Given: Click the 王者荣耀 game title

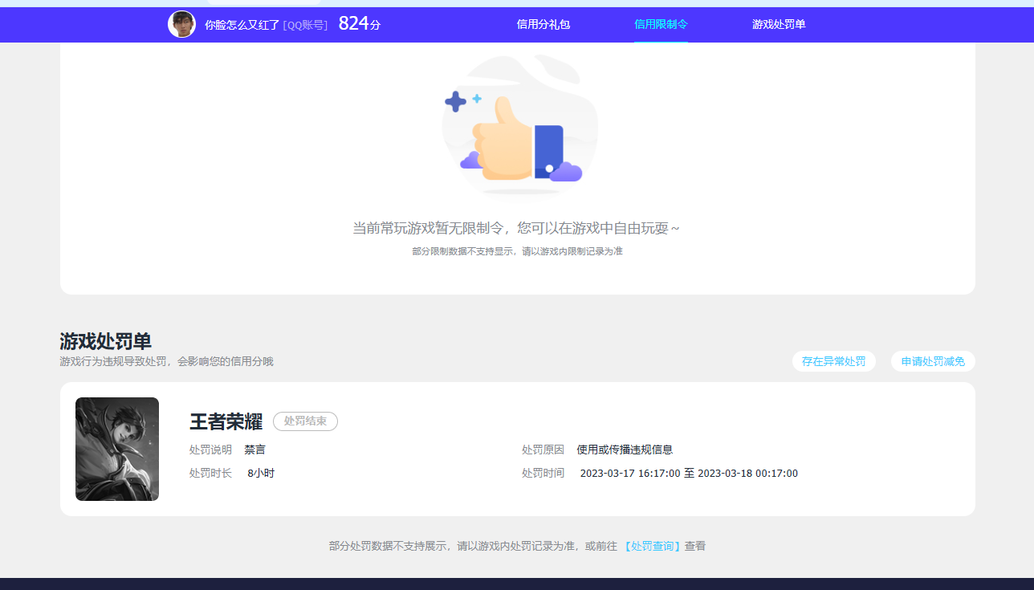Looking at the screenshot, I should (x=226, y=421).
